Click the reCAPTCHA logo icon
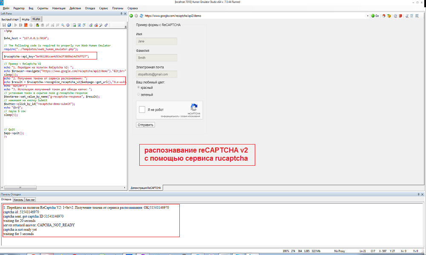The width and height of the screenshot is (426, 255). pyautogui.click(x=194, y=107)
